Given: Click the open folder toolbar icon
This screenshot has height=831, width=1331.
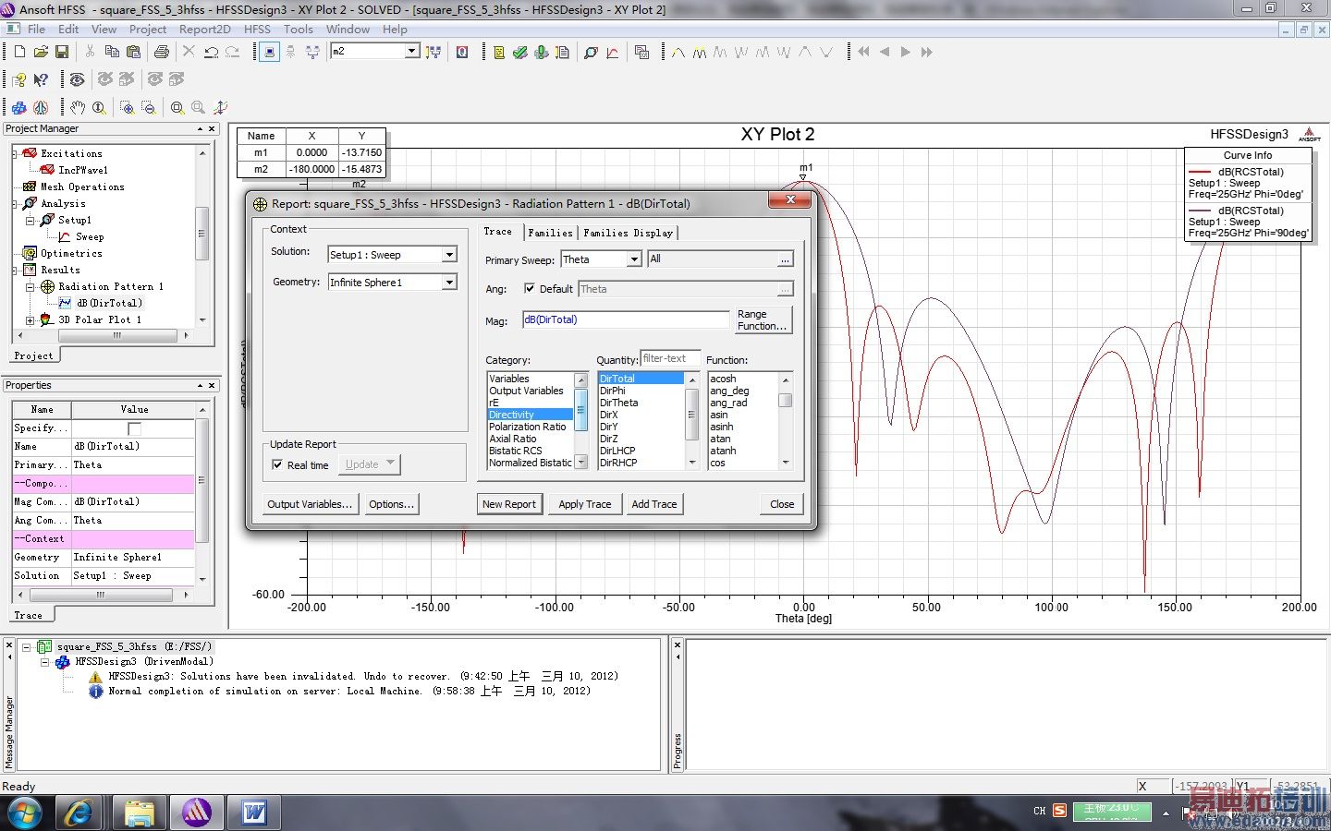Looking at the screenshot, I should (x=41, y=52).
